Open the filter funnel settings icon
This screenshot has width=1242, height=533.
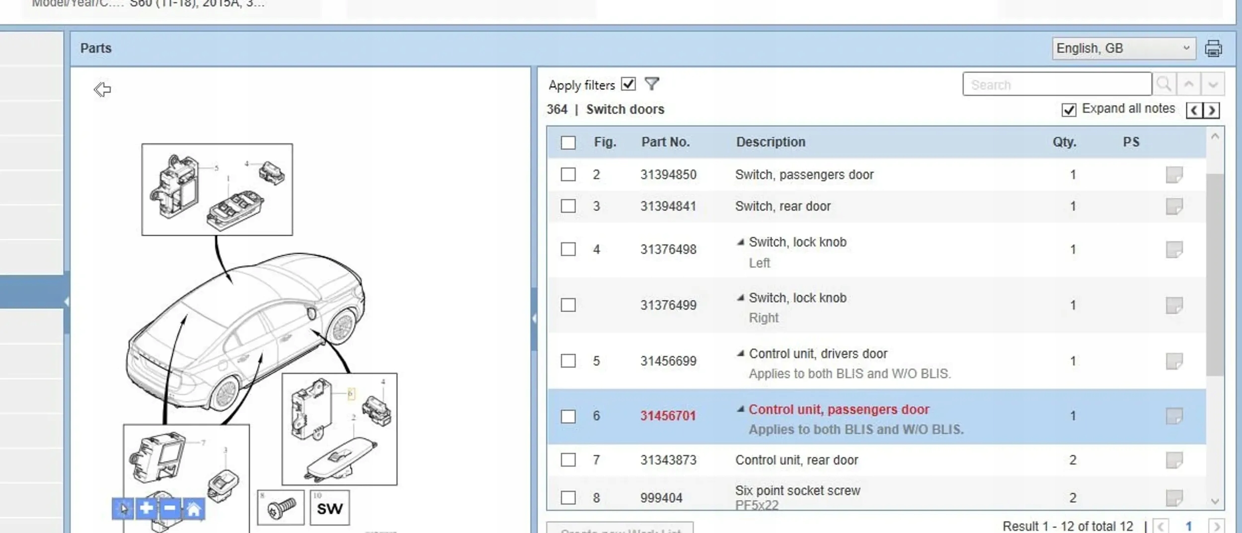click(x=651, y=84)
